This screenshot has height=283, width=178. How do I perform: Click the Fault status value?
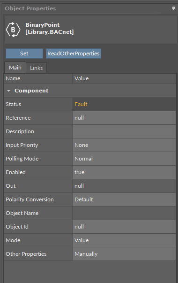[81, 104]
